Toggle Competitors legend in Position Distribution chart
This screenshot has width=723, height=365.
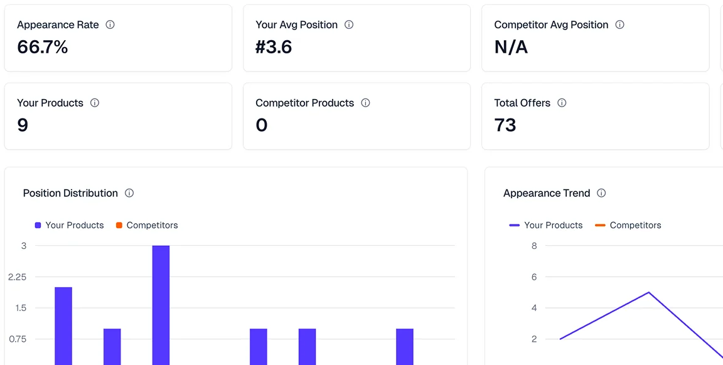coord(147,225)
